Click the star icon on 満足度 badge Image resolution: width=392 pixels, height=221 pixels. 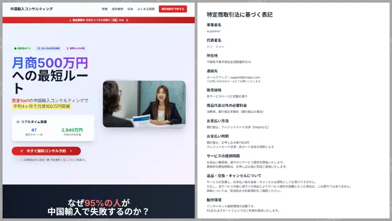click(x=15, y=48)
